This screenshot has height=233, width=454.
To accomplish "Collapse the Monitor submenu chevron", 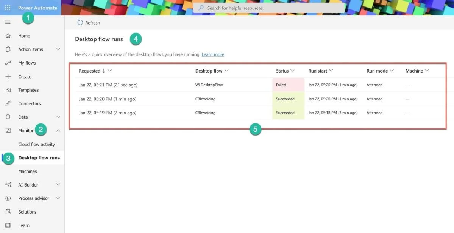I will [58, 131].
